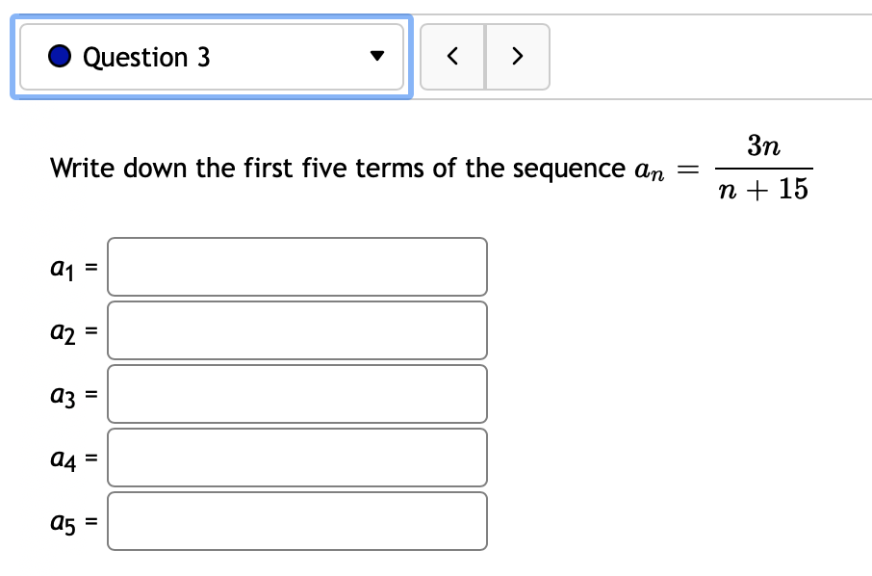Select the a1 answer input field

pyautogui.click(x=296, y=267)
